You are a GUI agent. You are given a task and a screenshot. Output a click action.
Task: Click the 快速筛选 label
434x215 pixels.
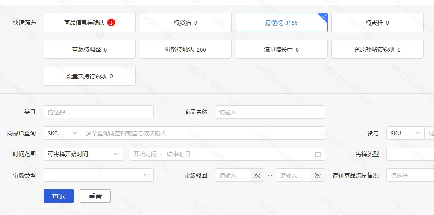click(x=24, y=23)
